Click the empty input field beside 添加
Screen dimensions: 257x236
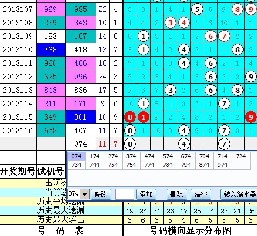pyautogui.click(x=125, y=194)
